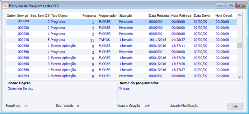
Task: Click the Programa column header
Action: tap(89, 16)
